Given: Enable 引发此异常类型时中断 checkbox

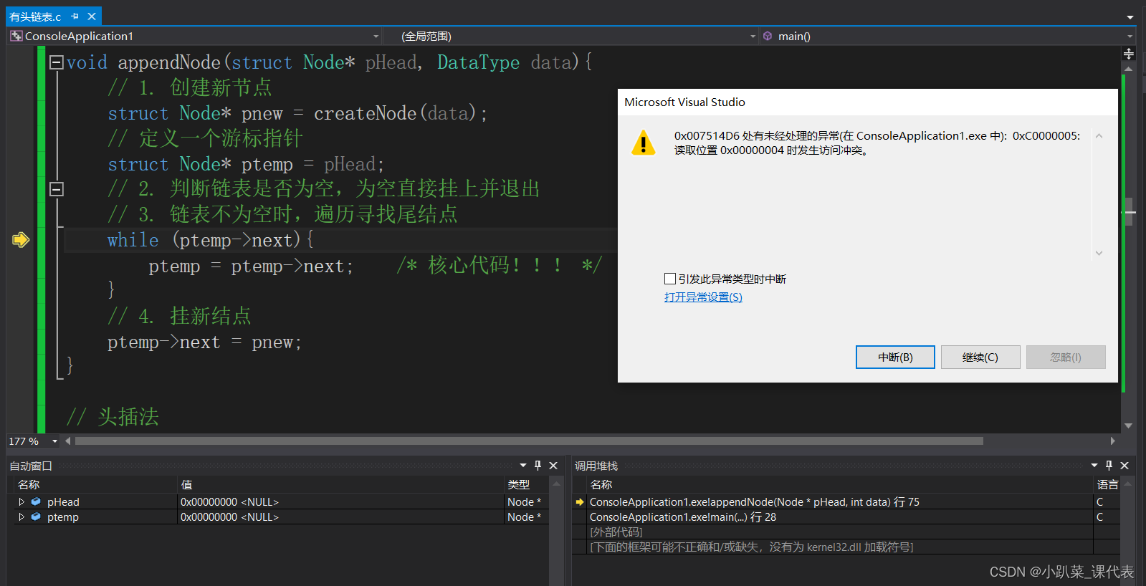Looking at the screenshot, I should 670,279.
